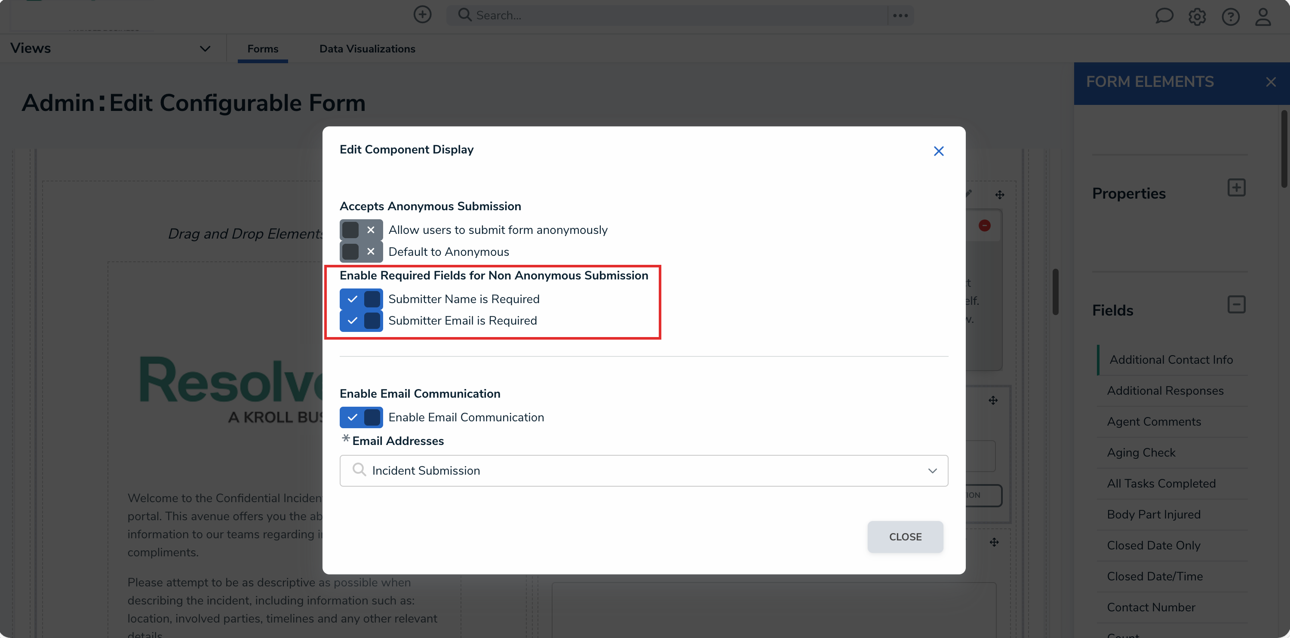1290x638 pixels.
Task: Open the chat/feedback icon in the top bar
Action: point(1164,16)
